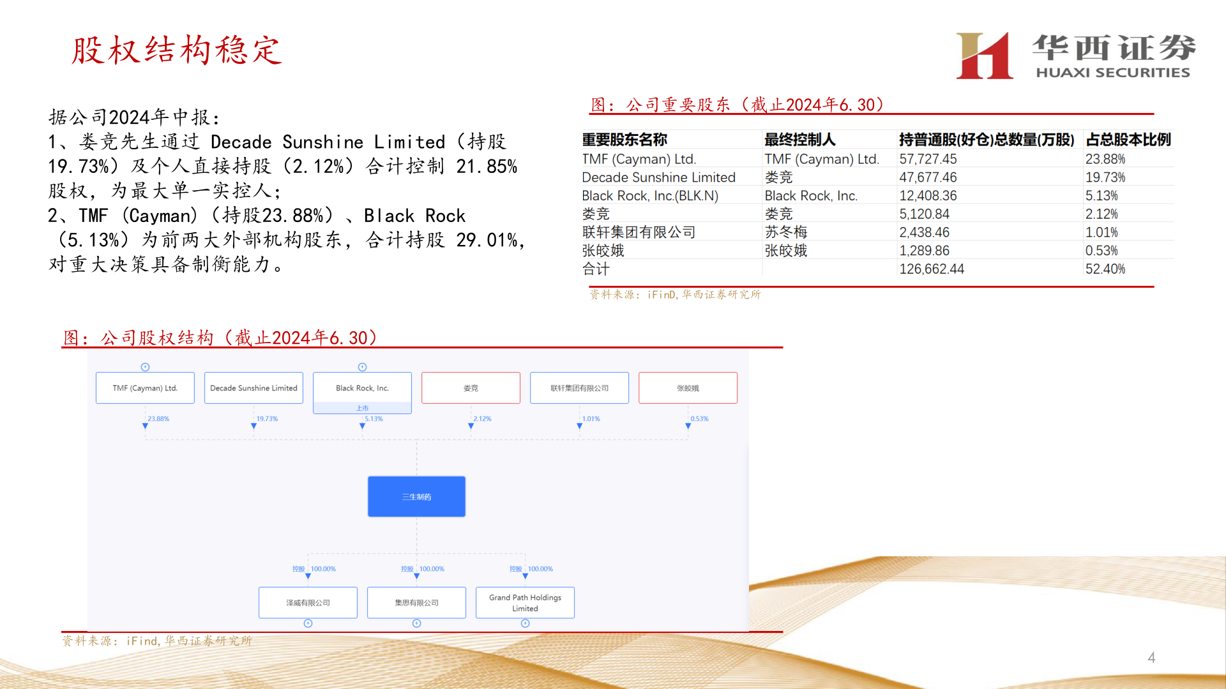Click the 联轩集团有限公司 node
The width and height of the screenshot is (1226, 689).
pyautogui.click(x=579, y=387)
